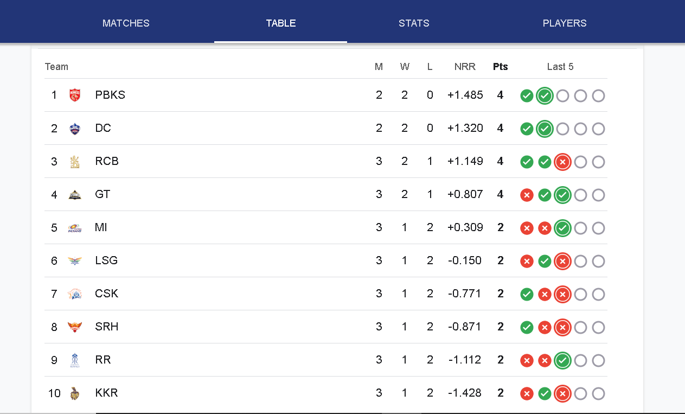Click RCB's highlighted latest loss indicator

[562, 162]
